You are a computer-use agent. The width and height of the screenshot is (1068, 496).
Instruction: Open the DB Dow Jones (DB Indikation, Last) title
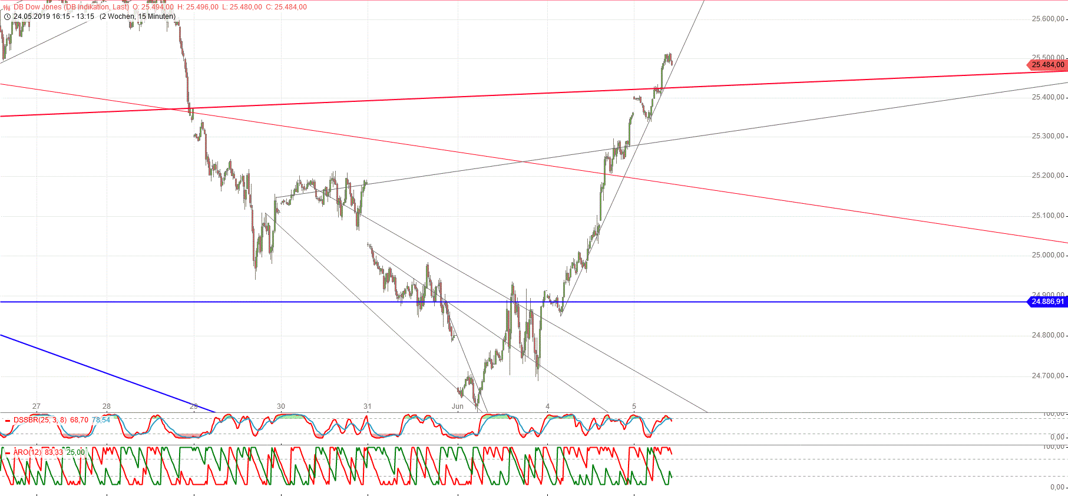tap(71, 7)
